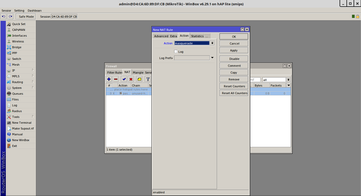
Task: Click the Reset Counters button
Action: [x=234, y=86]
